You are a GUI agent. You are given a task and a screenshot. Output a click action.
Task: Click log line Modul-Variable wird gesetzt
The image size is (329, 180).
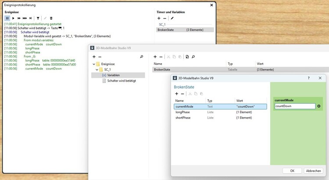pyautogui.click(x=57, y=36)
